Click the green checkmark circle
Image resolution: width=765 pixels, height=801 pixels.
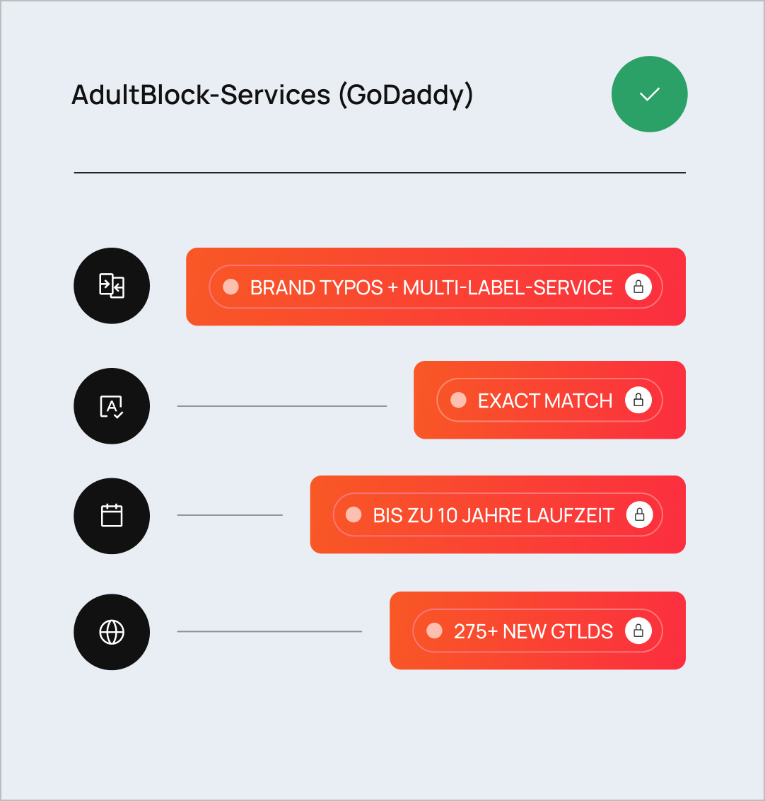click(x=649, y=94)
